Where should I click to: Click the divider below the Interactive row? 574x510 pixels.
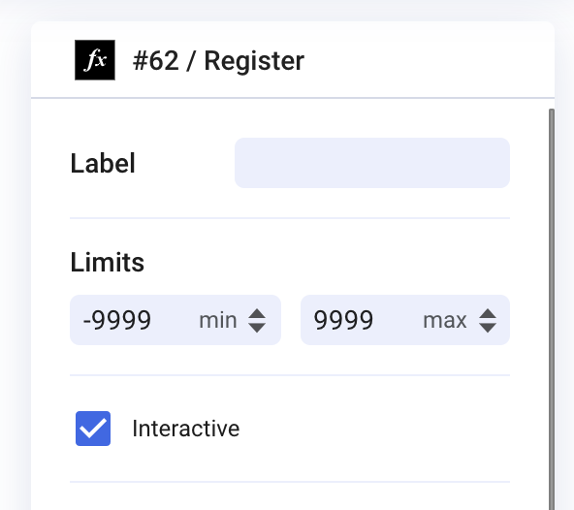290,482
